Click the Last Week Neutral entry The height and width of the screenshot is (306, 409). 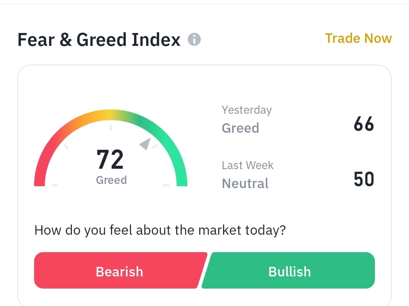point(245,183)
